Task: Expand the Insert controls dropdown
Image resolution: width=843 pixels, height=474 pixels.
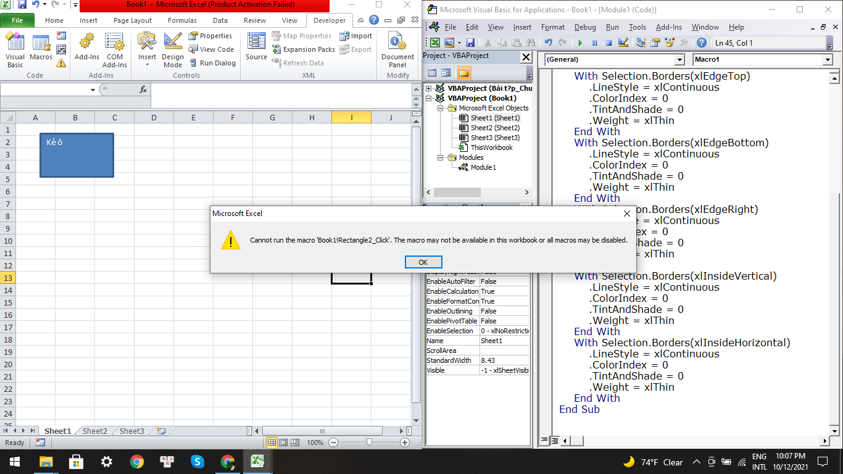Action: pos(147,64)
